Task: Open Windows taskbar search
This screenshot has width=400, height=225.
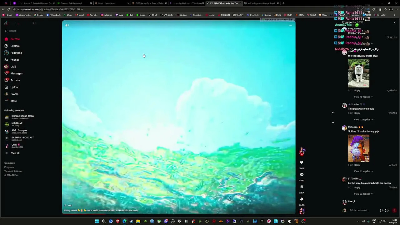Action: [x=104, y=221]
